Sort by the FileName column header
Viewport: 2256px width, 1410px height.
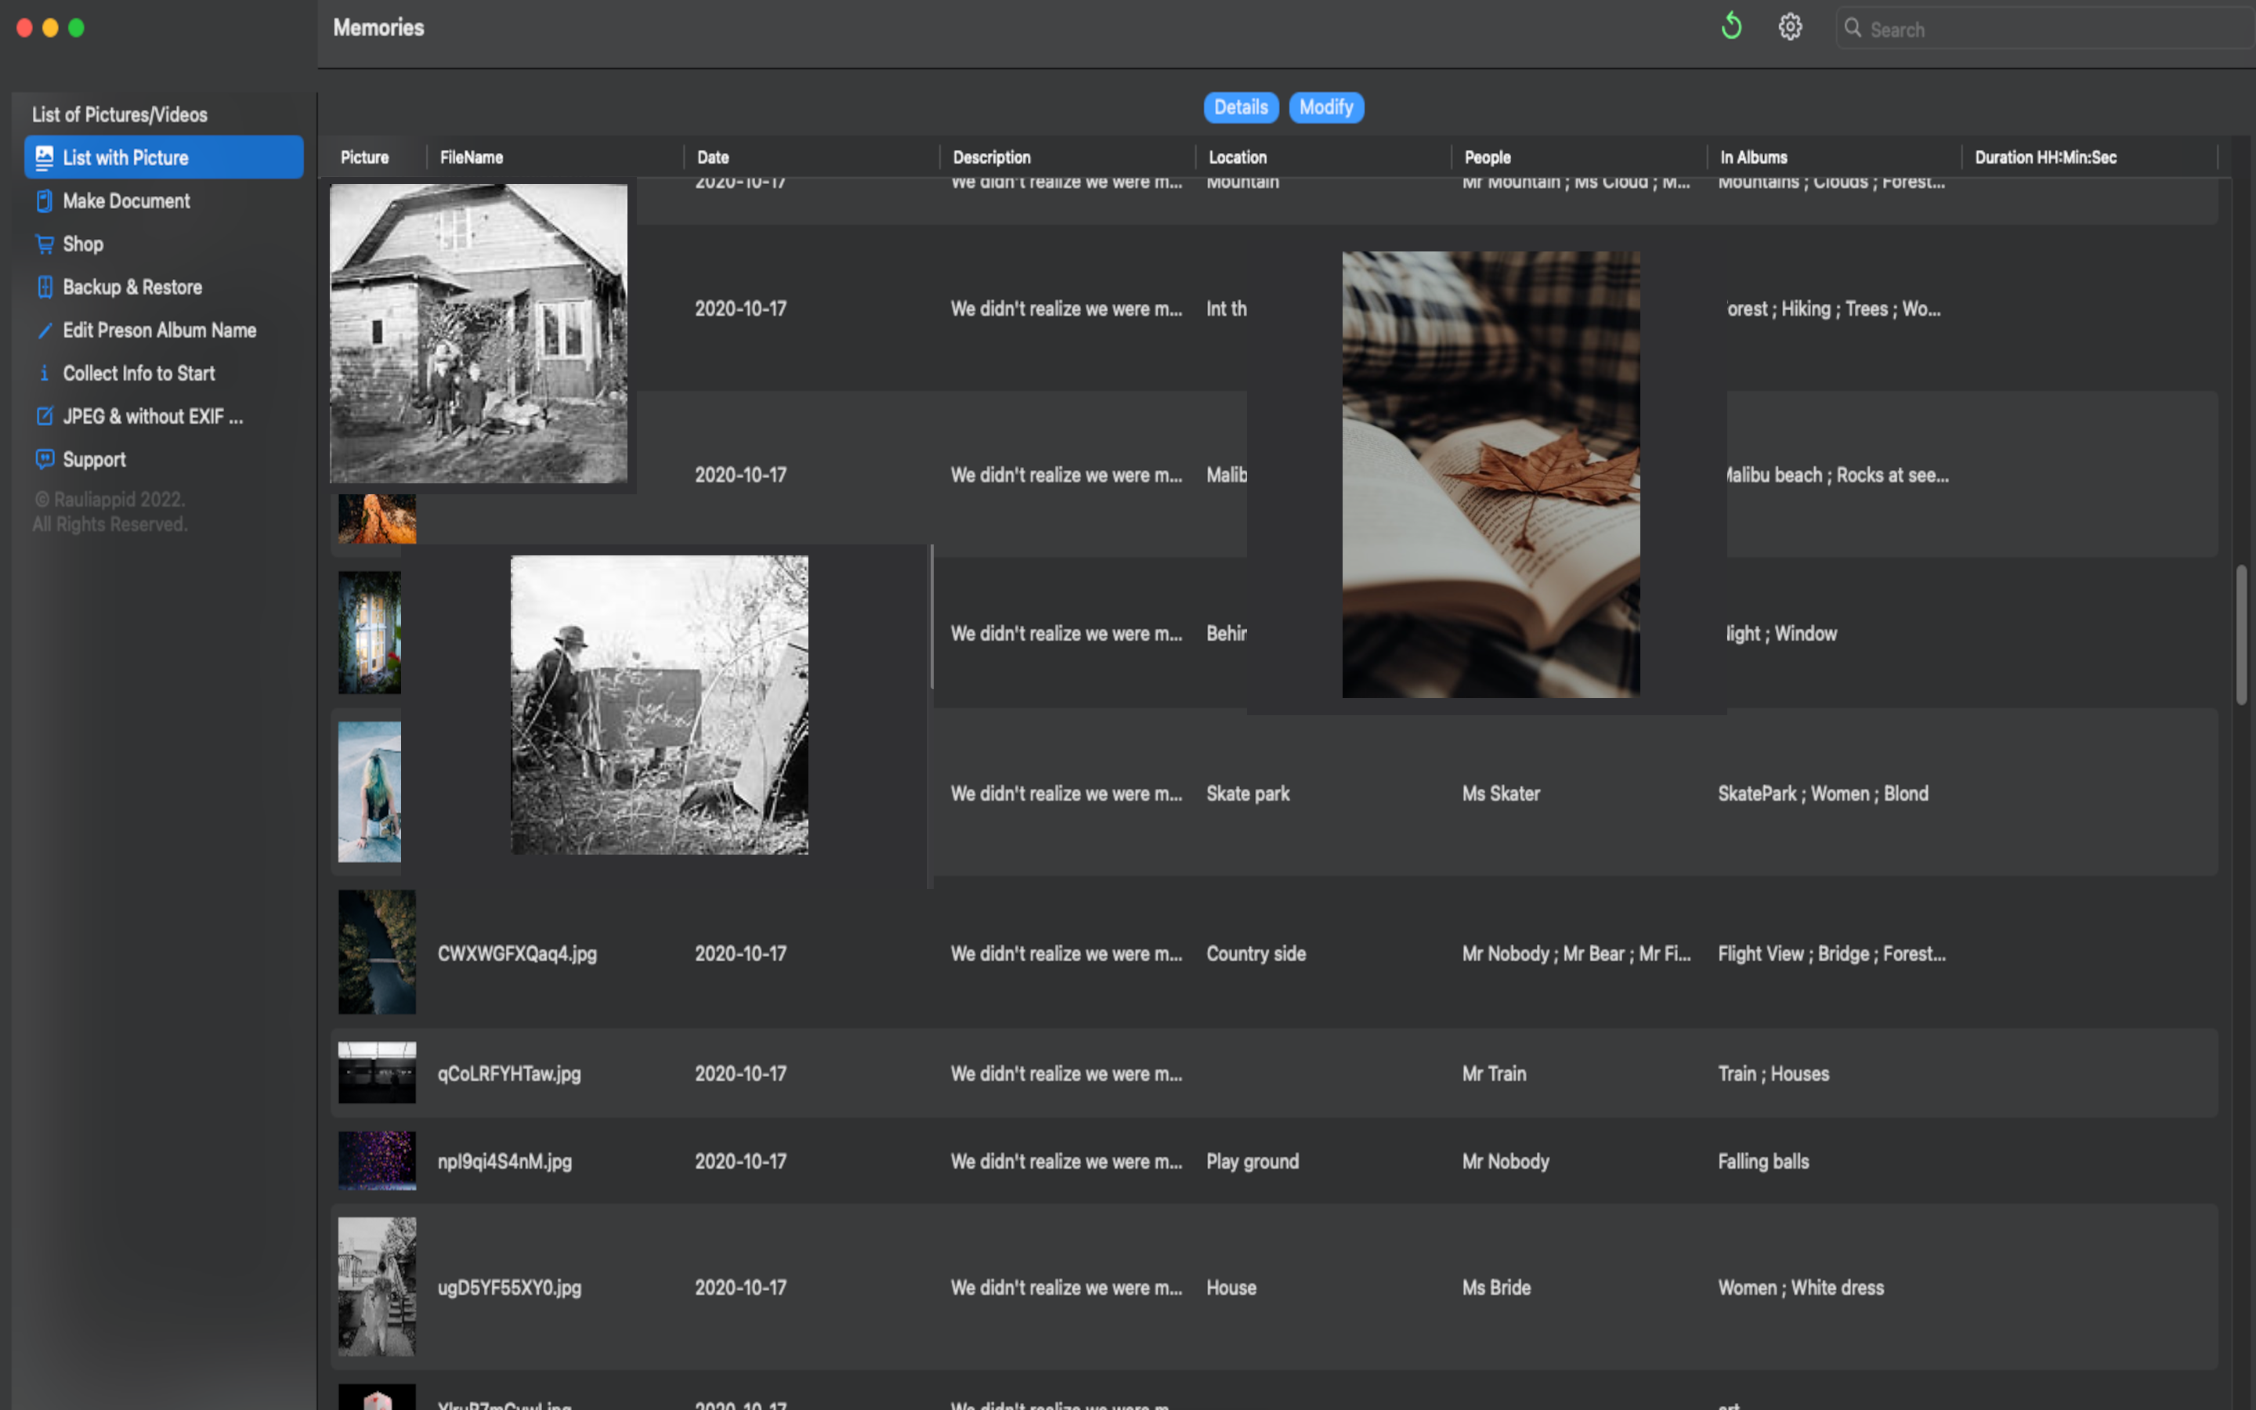[x=471, y=157]
